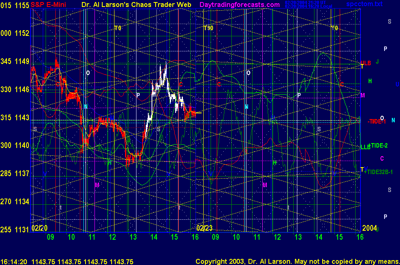Click the +TIDE32B-1 legend label
This screenshot has height=265, width=400.
(x=378, y=172)
